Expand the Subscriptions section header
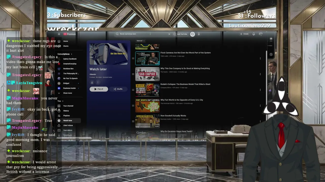Image resolution: width=325 pixels, height=182 pixels. pos(65,54)
